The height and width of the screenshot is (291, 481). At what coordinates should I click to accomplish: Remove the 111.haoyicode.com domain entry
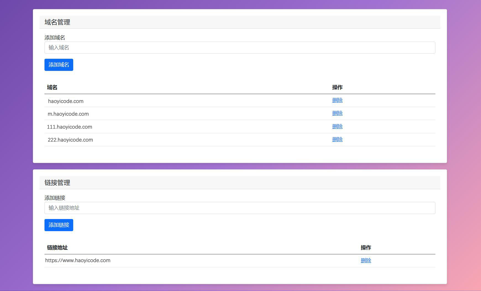click(337, 126)
